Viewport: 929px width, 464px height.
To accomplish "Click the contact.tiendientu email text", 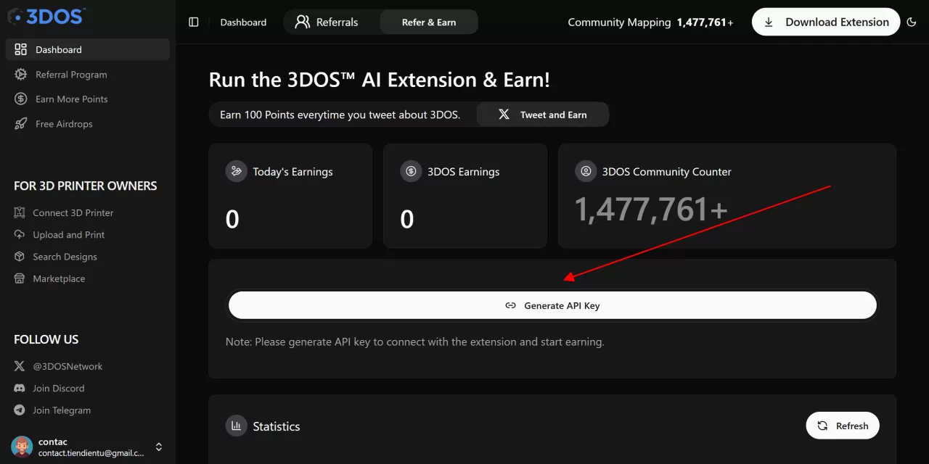I will [x=91, y=452].
